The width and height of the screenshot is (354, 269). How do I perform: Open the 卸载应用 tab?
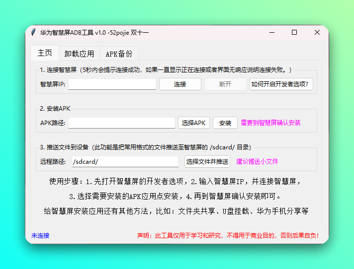click(79, 54)
